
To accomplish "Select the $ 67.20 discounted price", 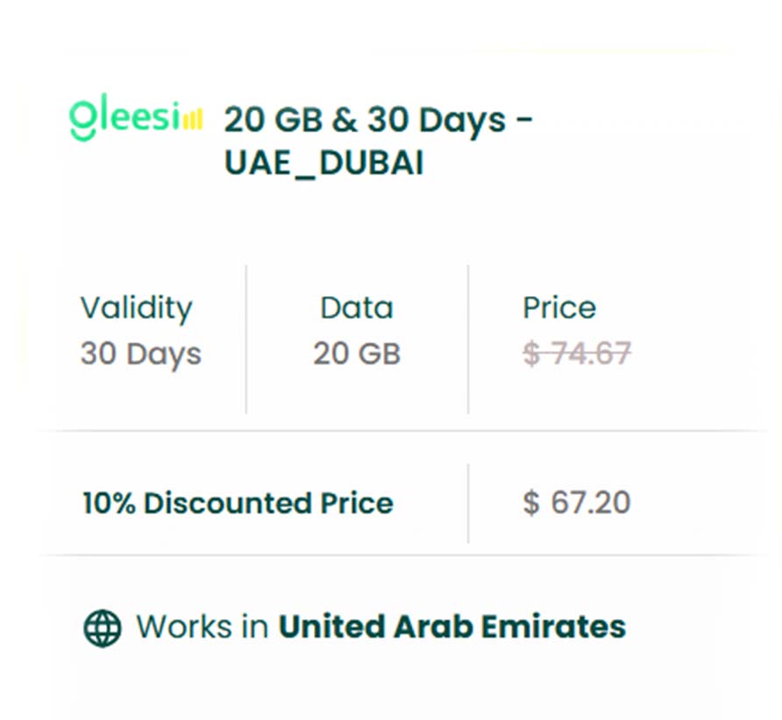I will 577,503.
